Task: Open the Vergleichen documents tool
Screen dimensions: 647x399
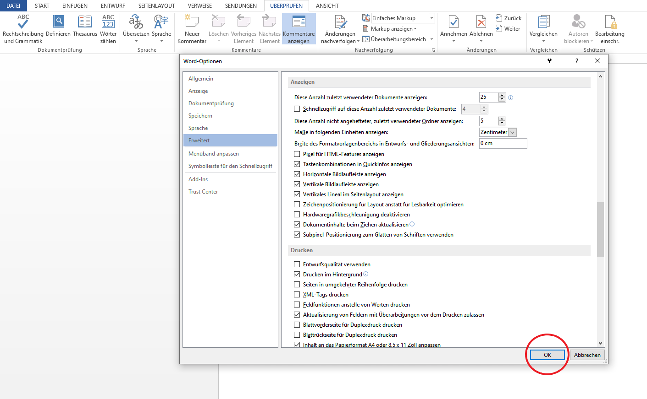Action: coord(543,26)
